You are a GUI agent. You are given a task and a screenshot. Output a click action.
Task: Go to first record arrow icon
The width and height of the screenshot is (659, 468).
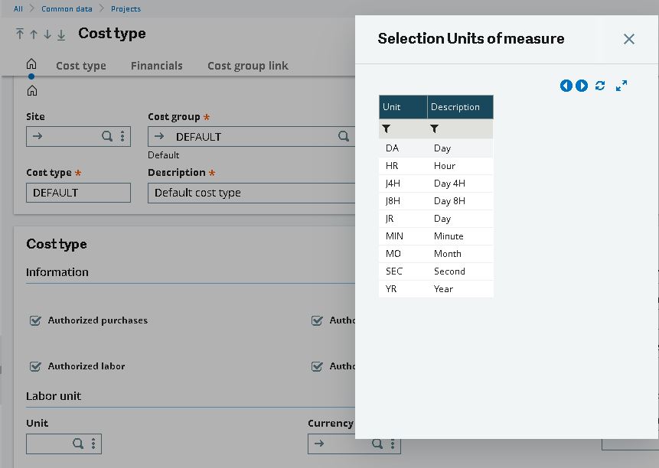pyautogui.click(x=20, y=34)
